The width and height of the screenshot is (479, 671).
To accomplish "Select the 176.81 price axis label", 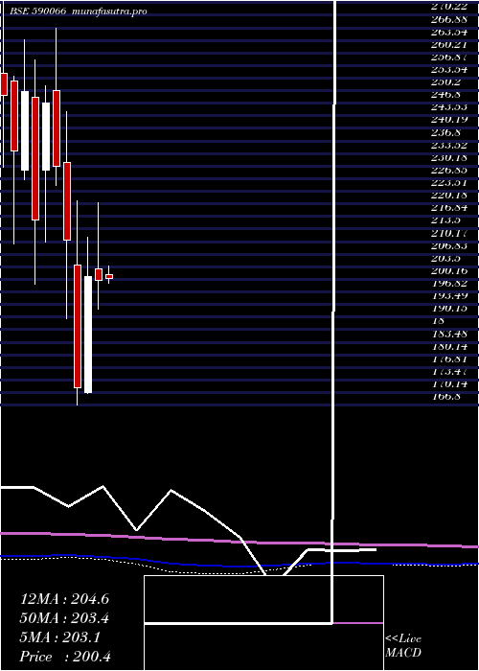I will coord(449,359).
